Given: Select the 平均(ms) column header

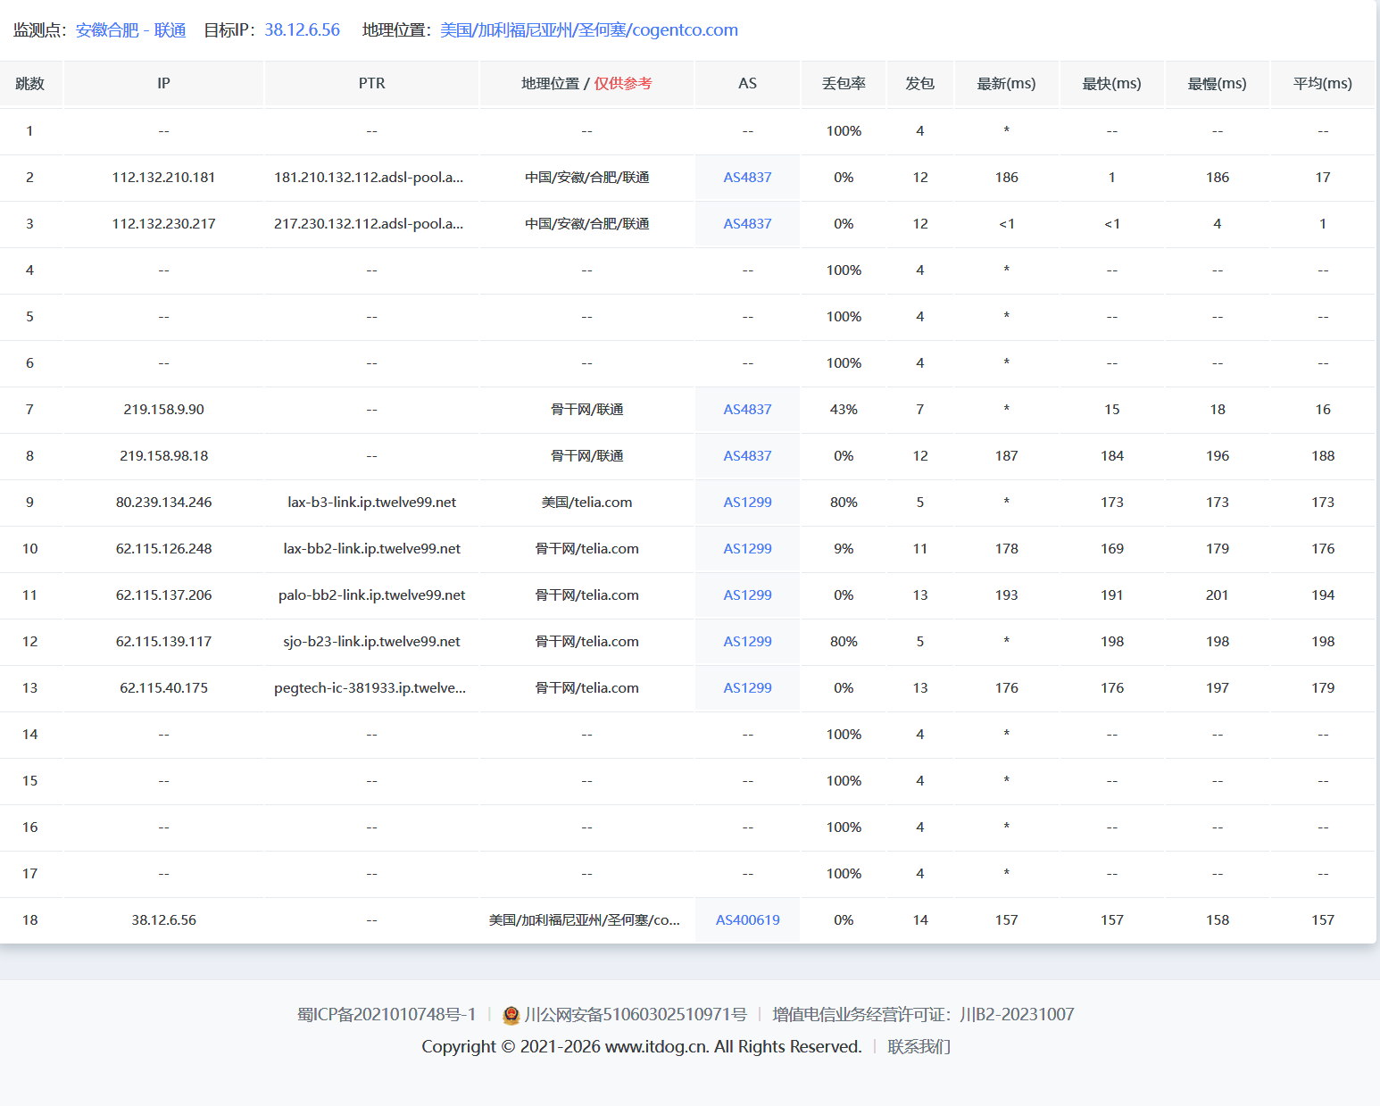Looking at the screenshot, I should coord(1322,84).
